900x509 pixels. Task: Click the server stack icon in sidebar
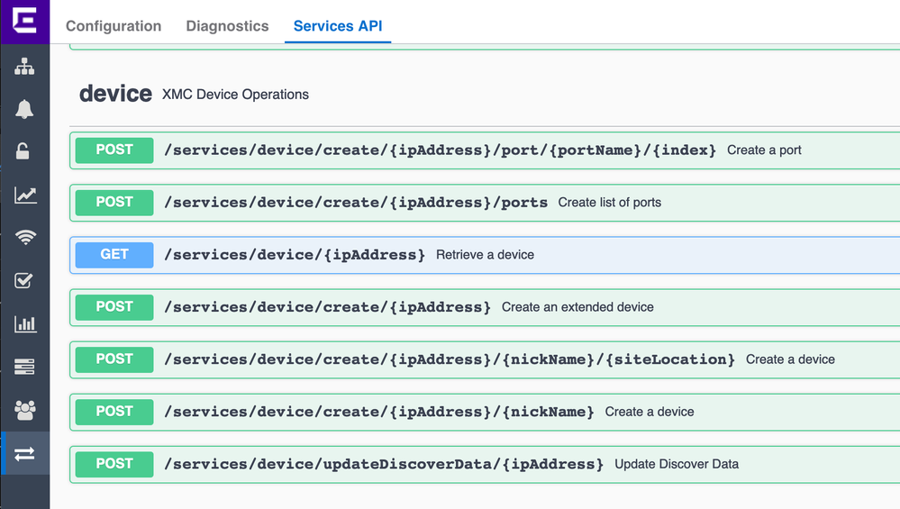(24, 367)
